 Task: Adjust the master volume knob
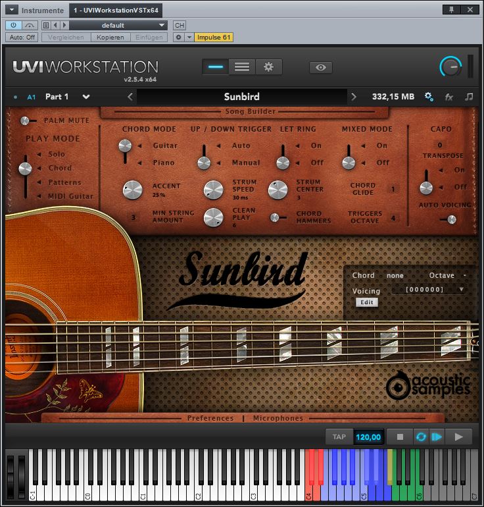click(450, 67)
